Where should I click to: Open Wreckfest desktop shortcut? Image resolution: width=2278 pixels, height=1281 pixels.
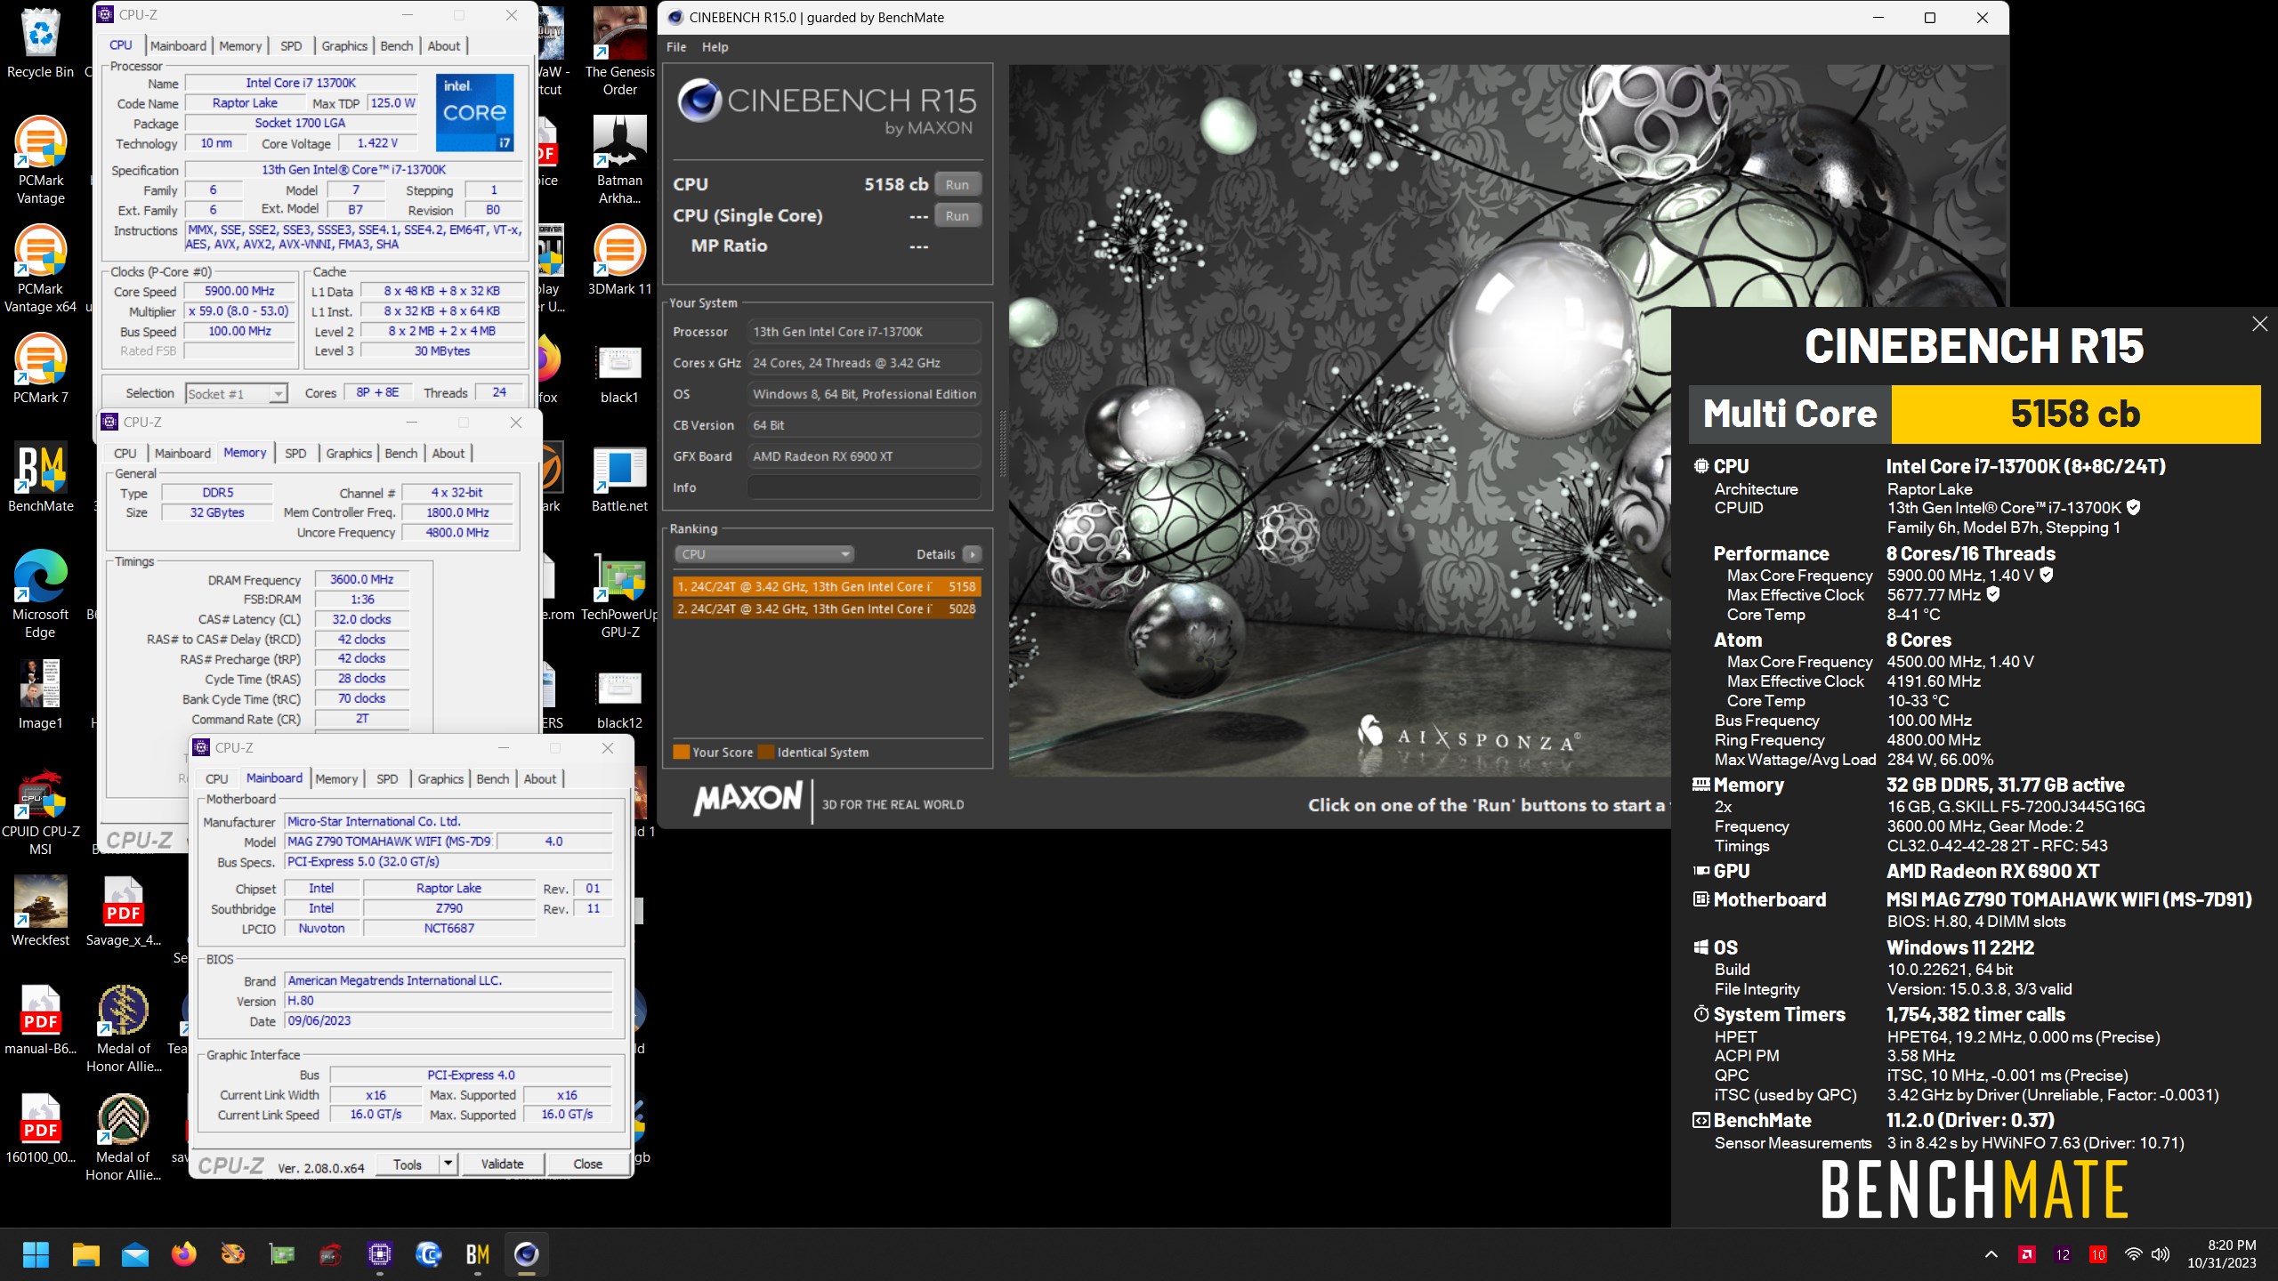point(40,911)
